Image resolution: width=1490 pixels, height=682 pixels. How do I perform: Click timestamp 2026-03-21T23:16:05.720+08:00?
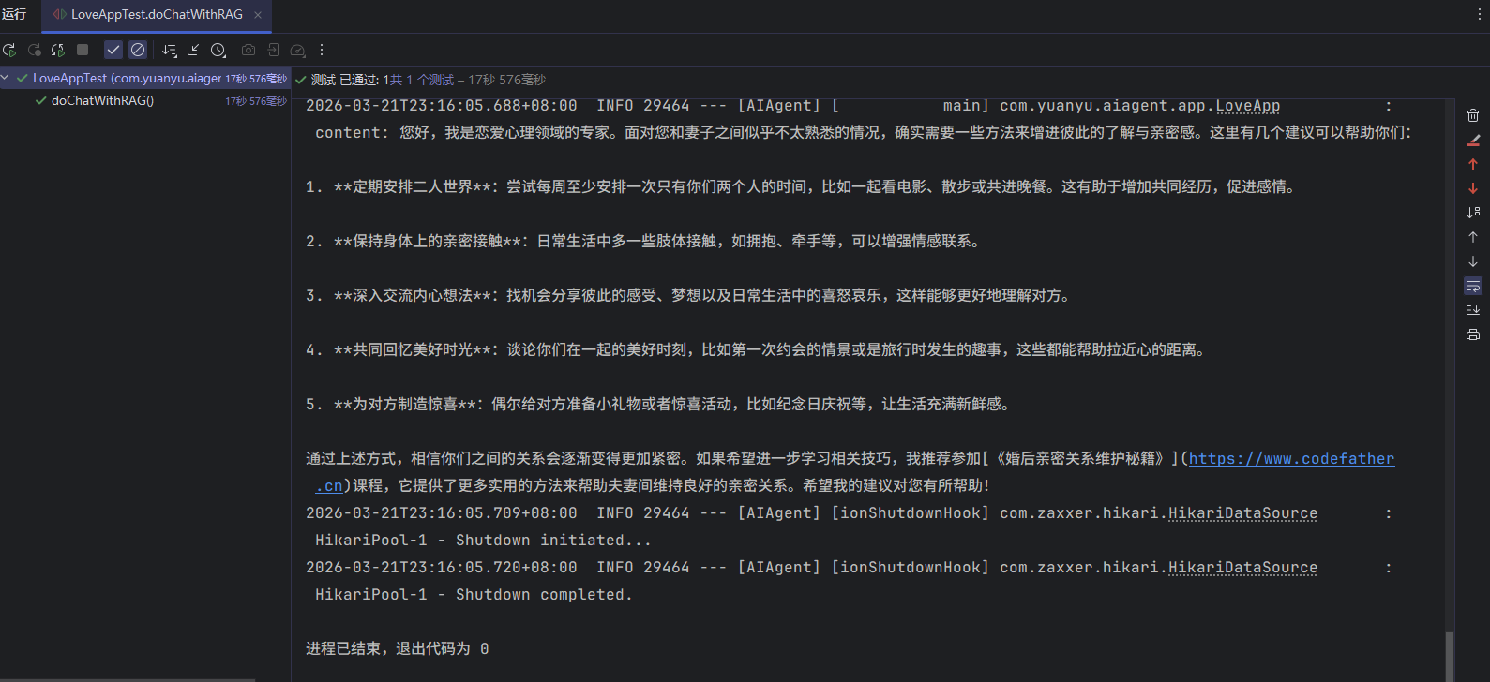(x=441, y=567)
